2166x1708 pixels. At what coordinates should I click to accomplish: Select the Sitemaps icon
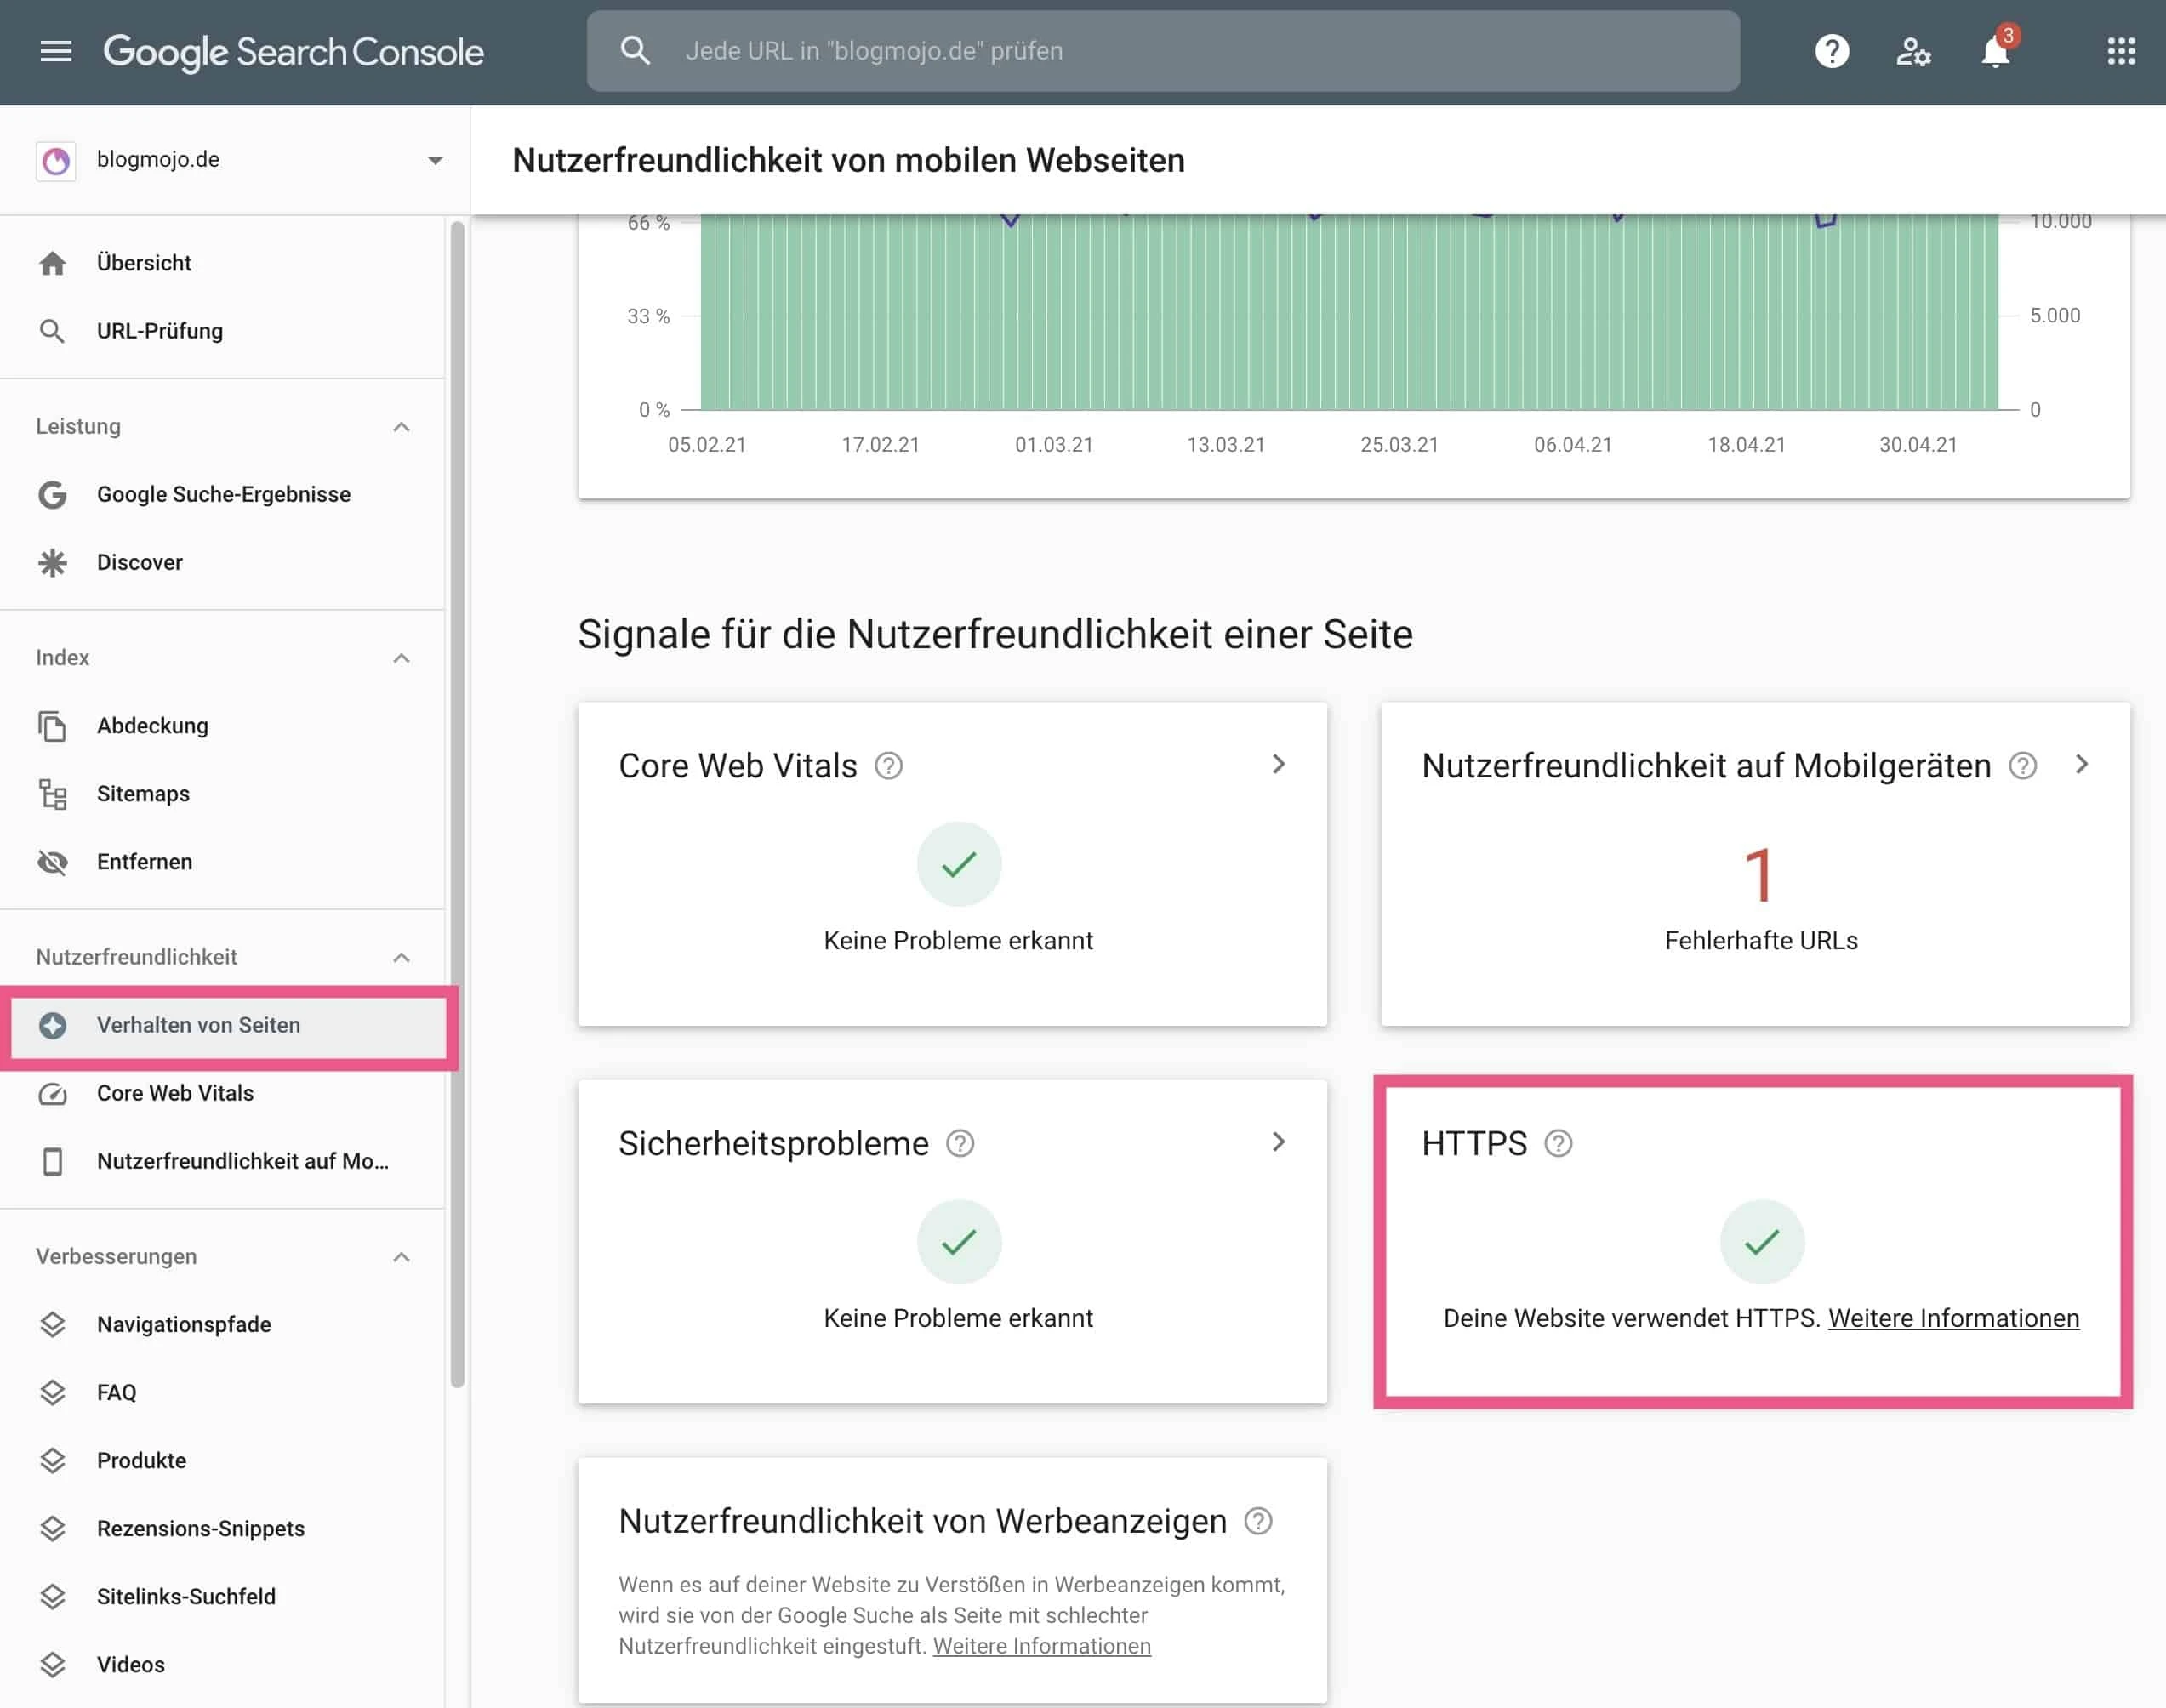coord(52,793)
